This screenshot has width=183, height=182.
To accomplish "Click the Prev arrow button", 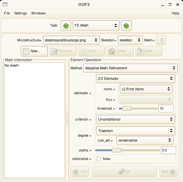I will [x=80, y=172].
